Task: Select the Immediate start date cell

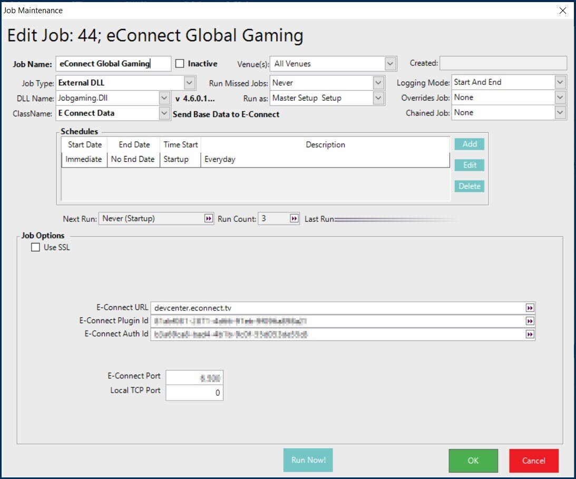Action: 84,160
